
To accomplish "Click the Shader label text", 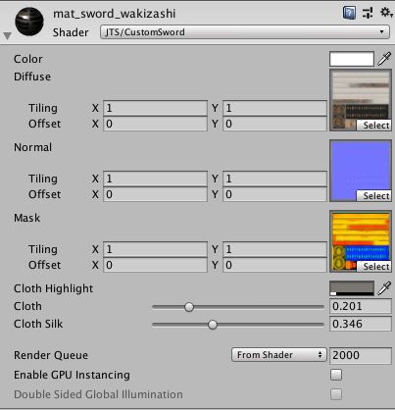I will pyautogui.click(x=71, y=32).
